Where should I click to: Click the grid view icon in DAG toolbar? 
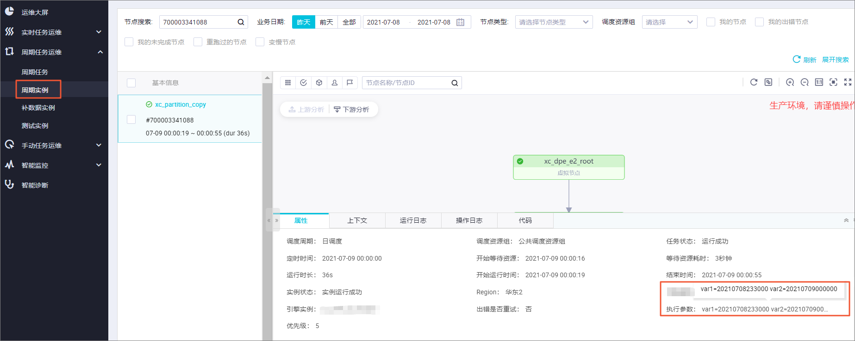[288, 83]
